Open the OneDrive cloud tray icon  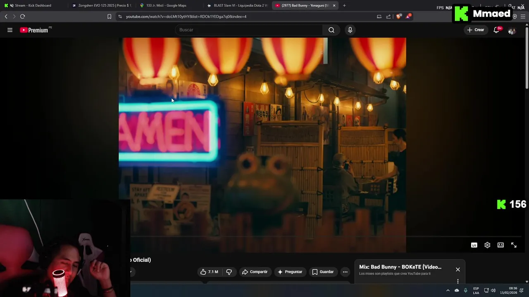(x=457, y=290)
